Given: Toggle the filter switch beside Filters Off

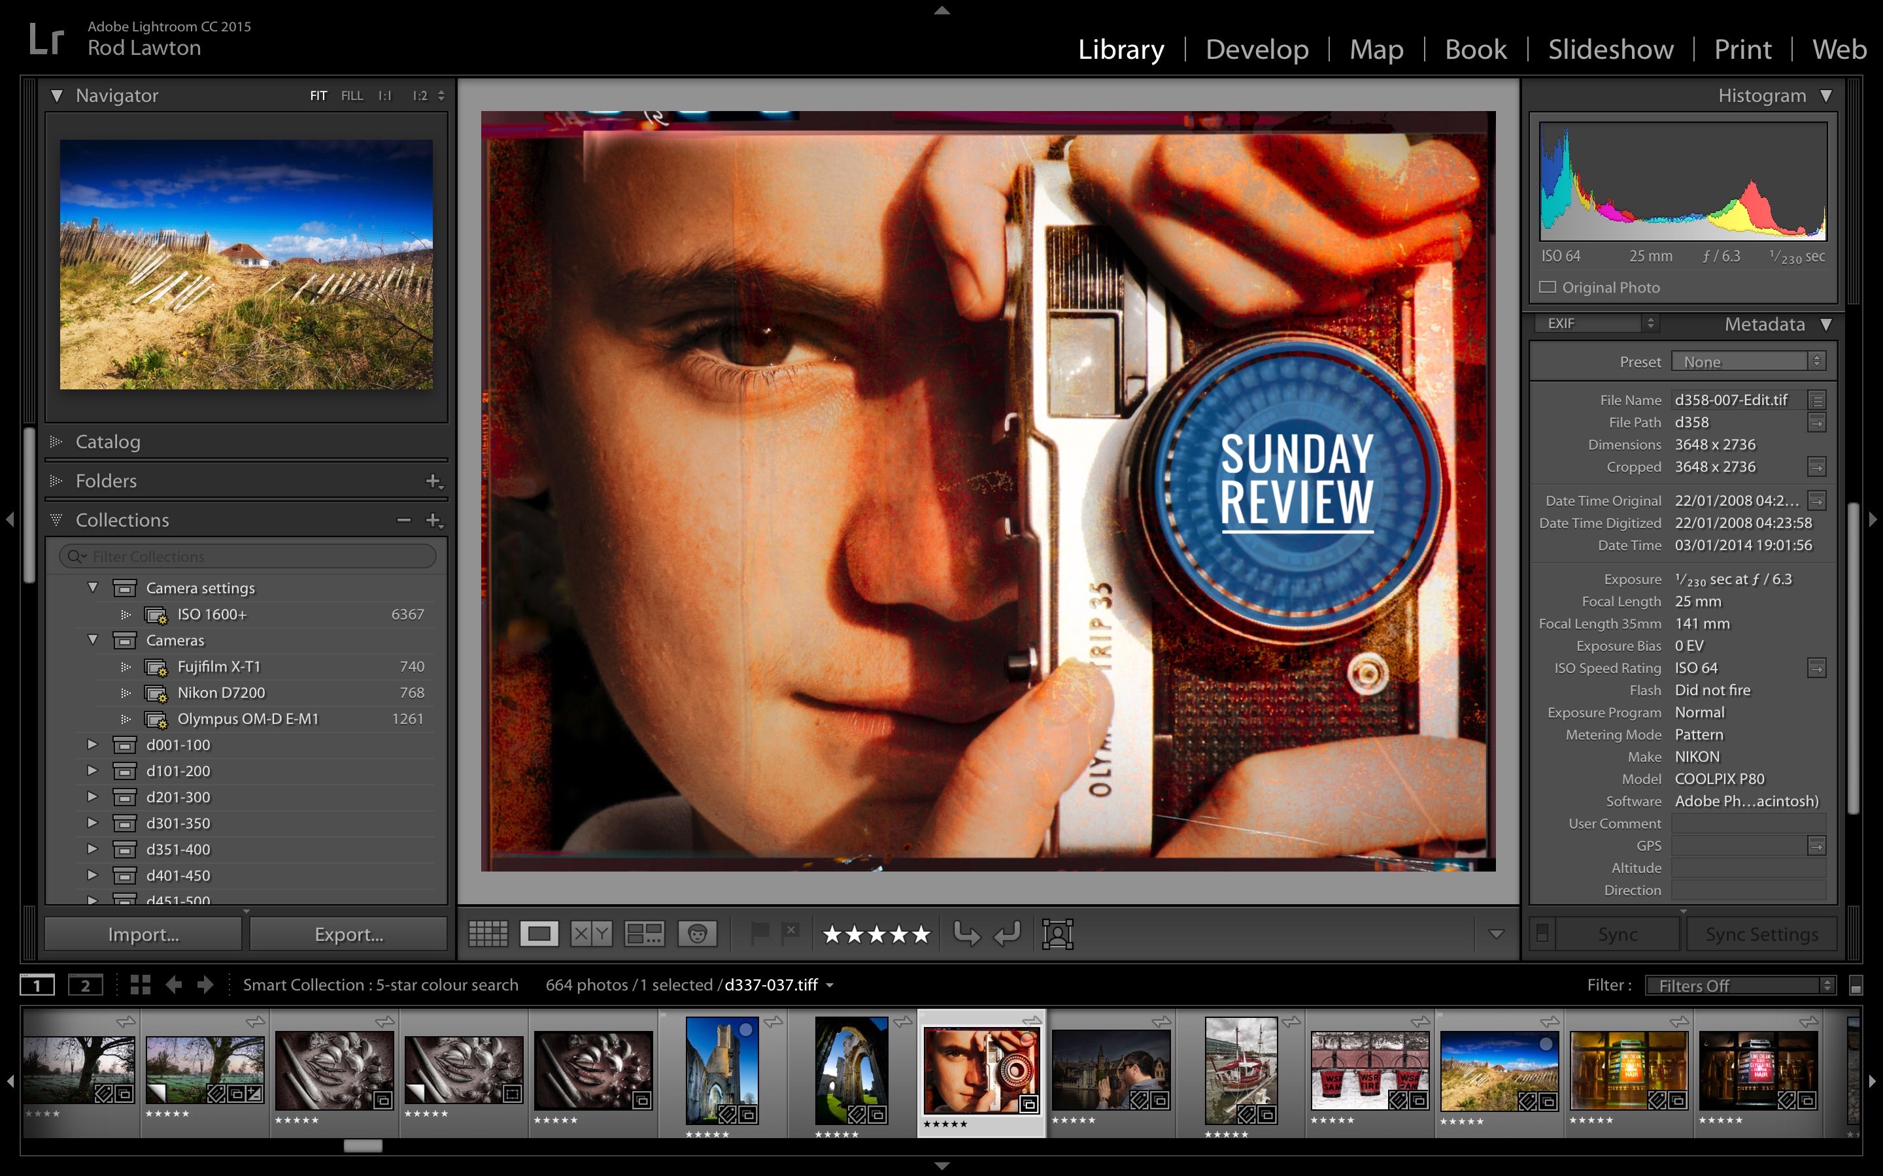Looking at the screenshot, I should point(1855,985).
